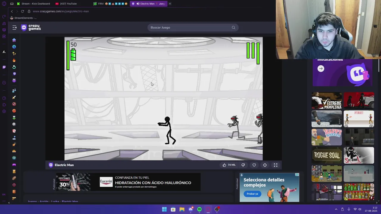Open tower castle category icon in sidebar
Viewport: 381px width, 214px height.
click(x=14, y=171)
